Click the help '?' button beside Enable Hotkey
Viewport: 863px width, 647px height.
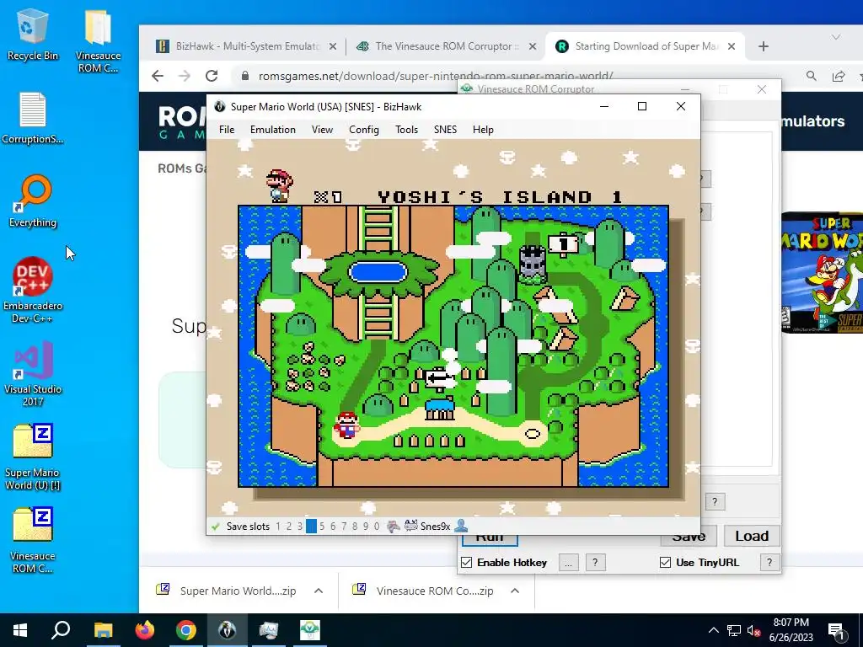pos(595,563)
